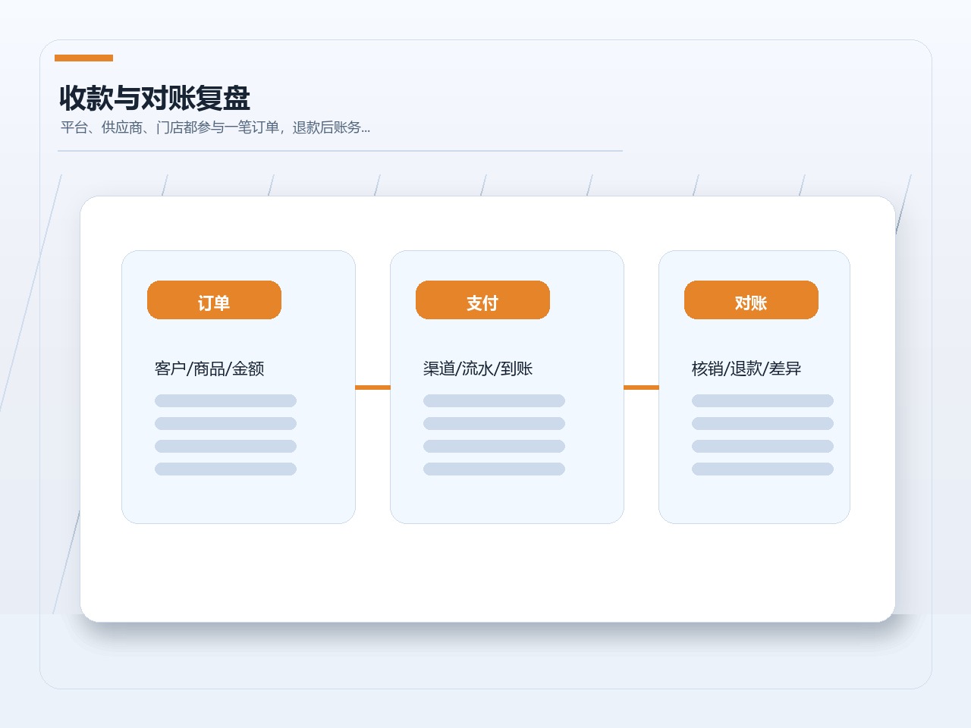Click first placeholder line in 订单 card
This screenshot has width=971, height=728.
225,400
